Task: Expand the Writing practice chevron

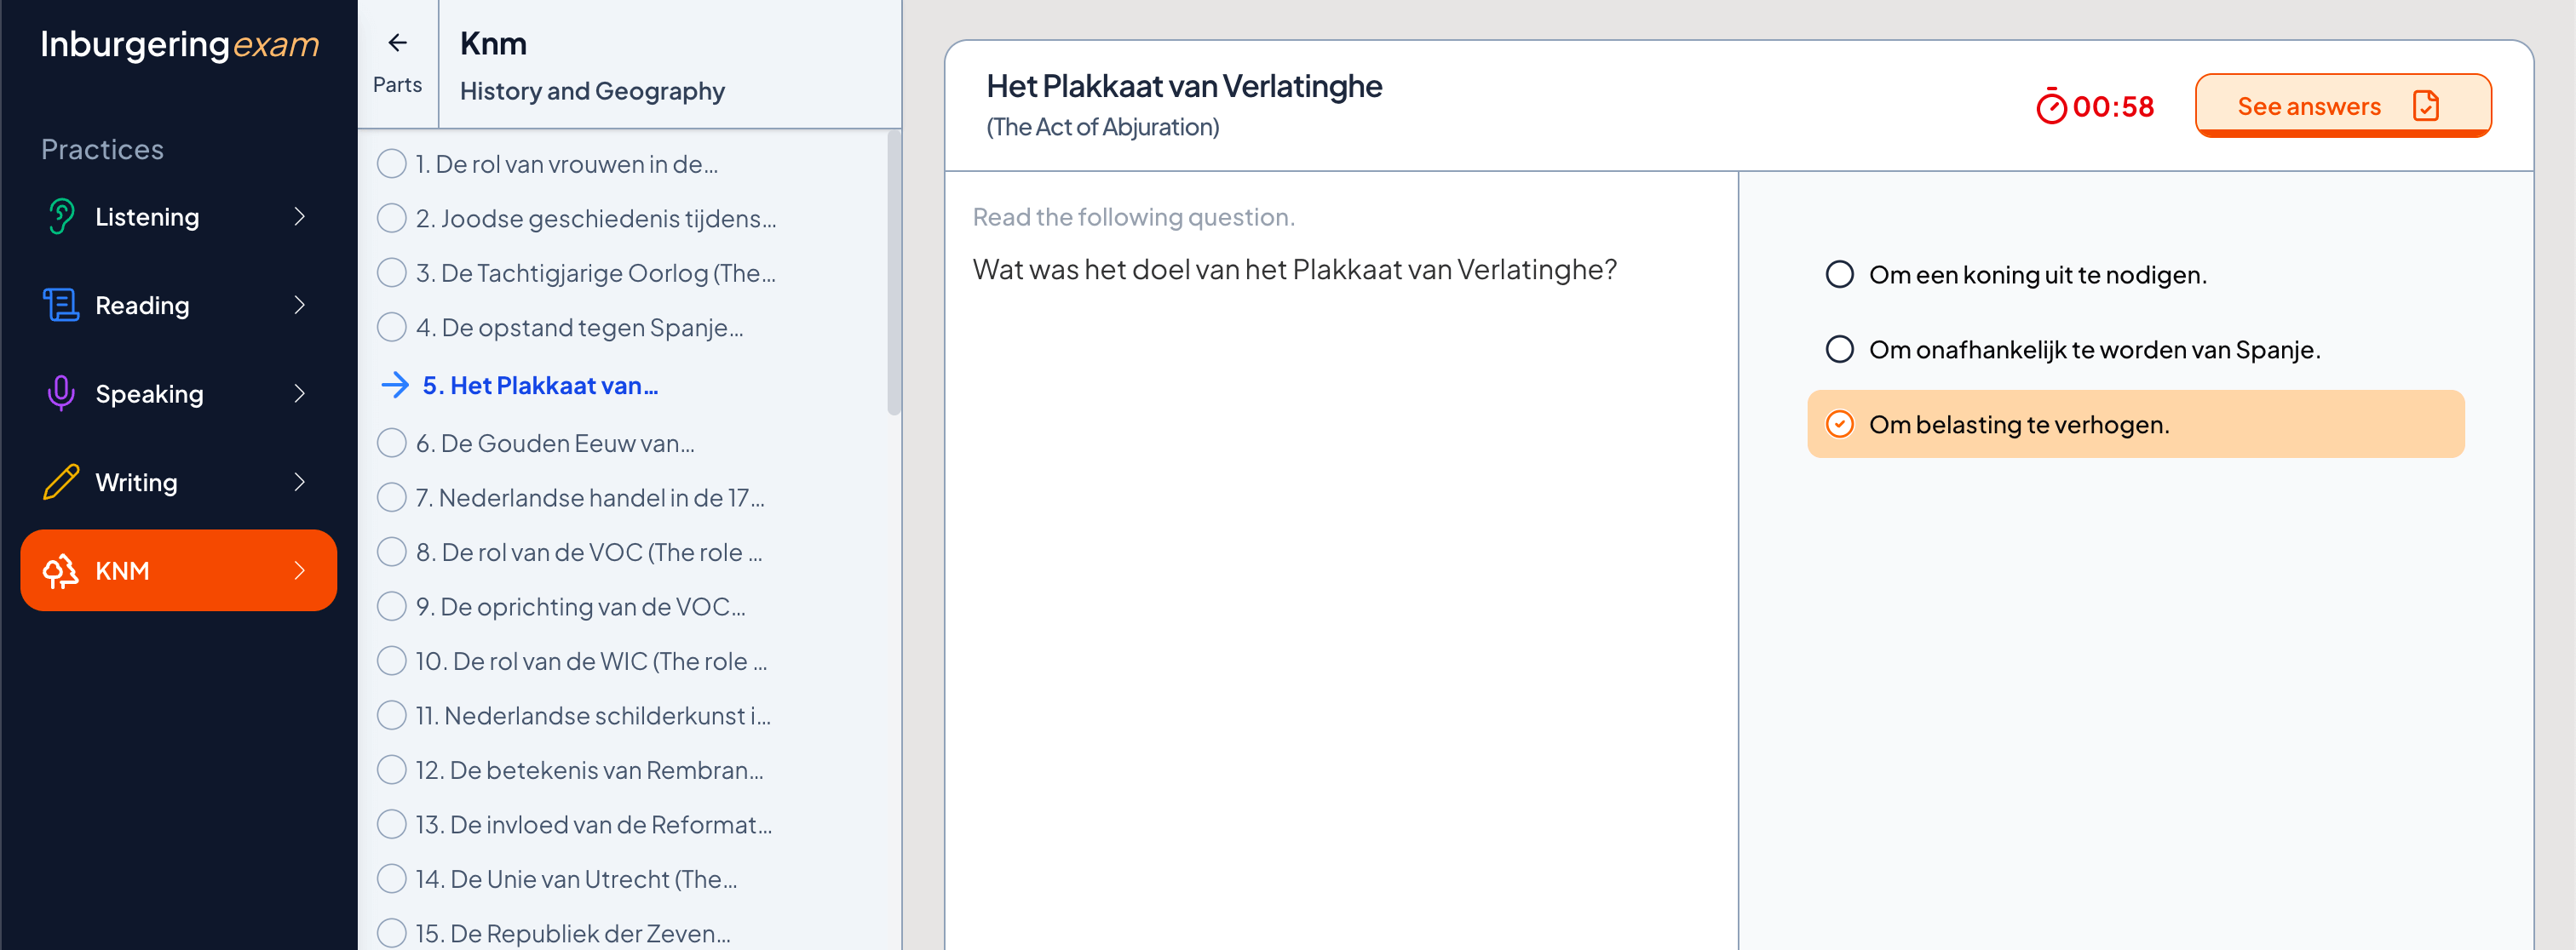Action: click(299, 482)
